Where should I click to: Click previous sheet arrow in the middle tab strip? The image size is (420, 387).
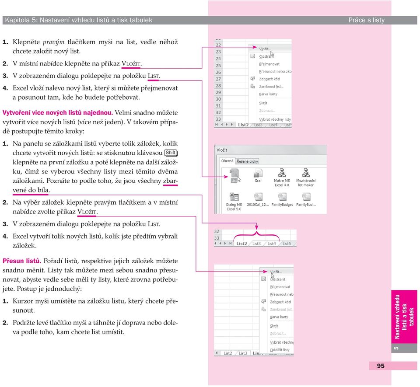pyautogui.click(x=220, y=243)
